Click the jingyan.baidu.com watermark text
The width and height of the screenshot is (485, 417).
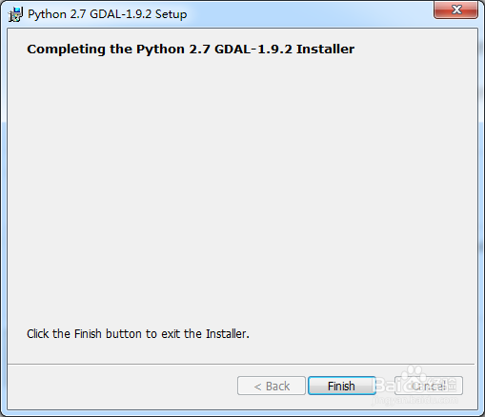pos(414,400)
